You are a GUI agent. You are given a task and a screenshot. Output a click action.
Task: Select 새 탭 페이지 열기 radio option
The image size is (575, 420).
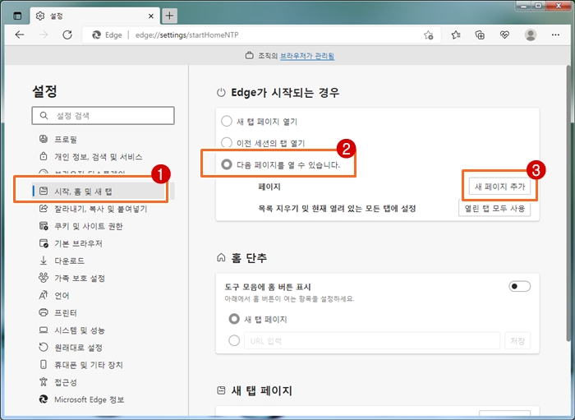click(x=227, y=121)
